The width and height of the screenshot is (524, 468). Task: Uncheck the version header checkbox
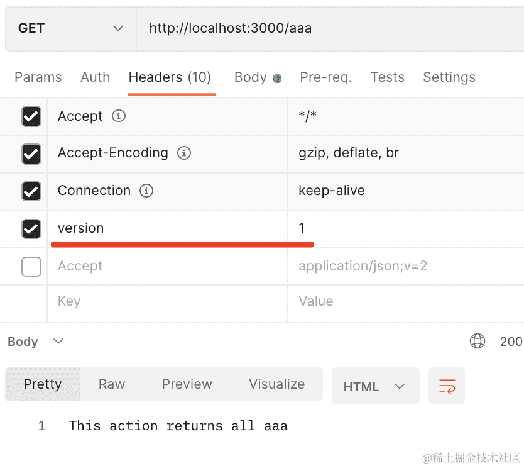click(x=31, y=228)
